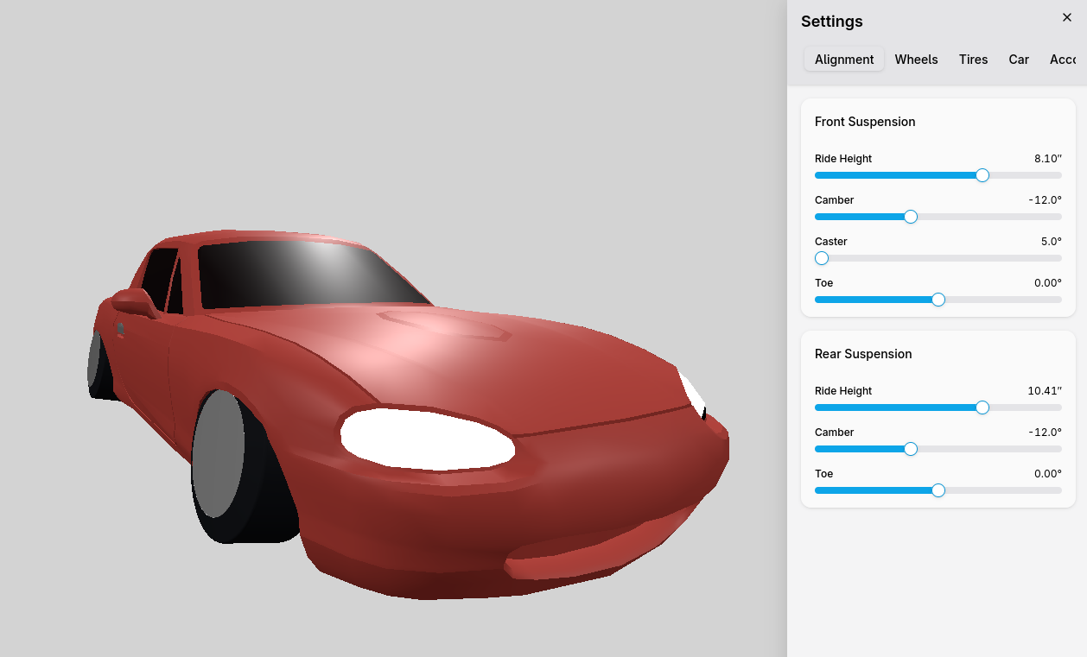The height and width of the screenshot is (657, 1087).
Task: Open the partially visible Accessories tab
Action: [x=1064, y=60]
